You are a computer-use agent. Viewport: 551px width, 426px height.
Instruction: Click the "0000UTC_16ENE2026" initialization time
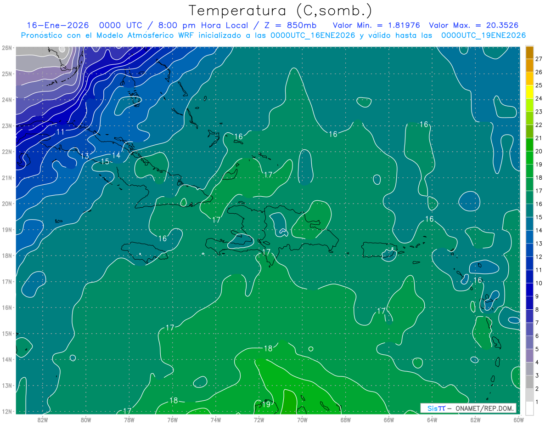(313, 35)
